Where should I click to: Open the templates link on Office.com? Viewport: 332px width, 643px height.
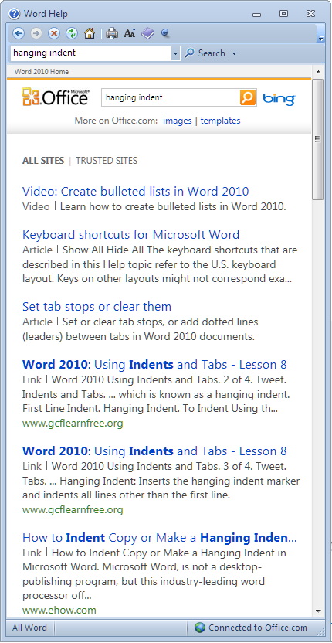pos(221,121)
